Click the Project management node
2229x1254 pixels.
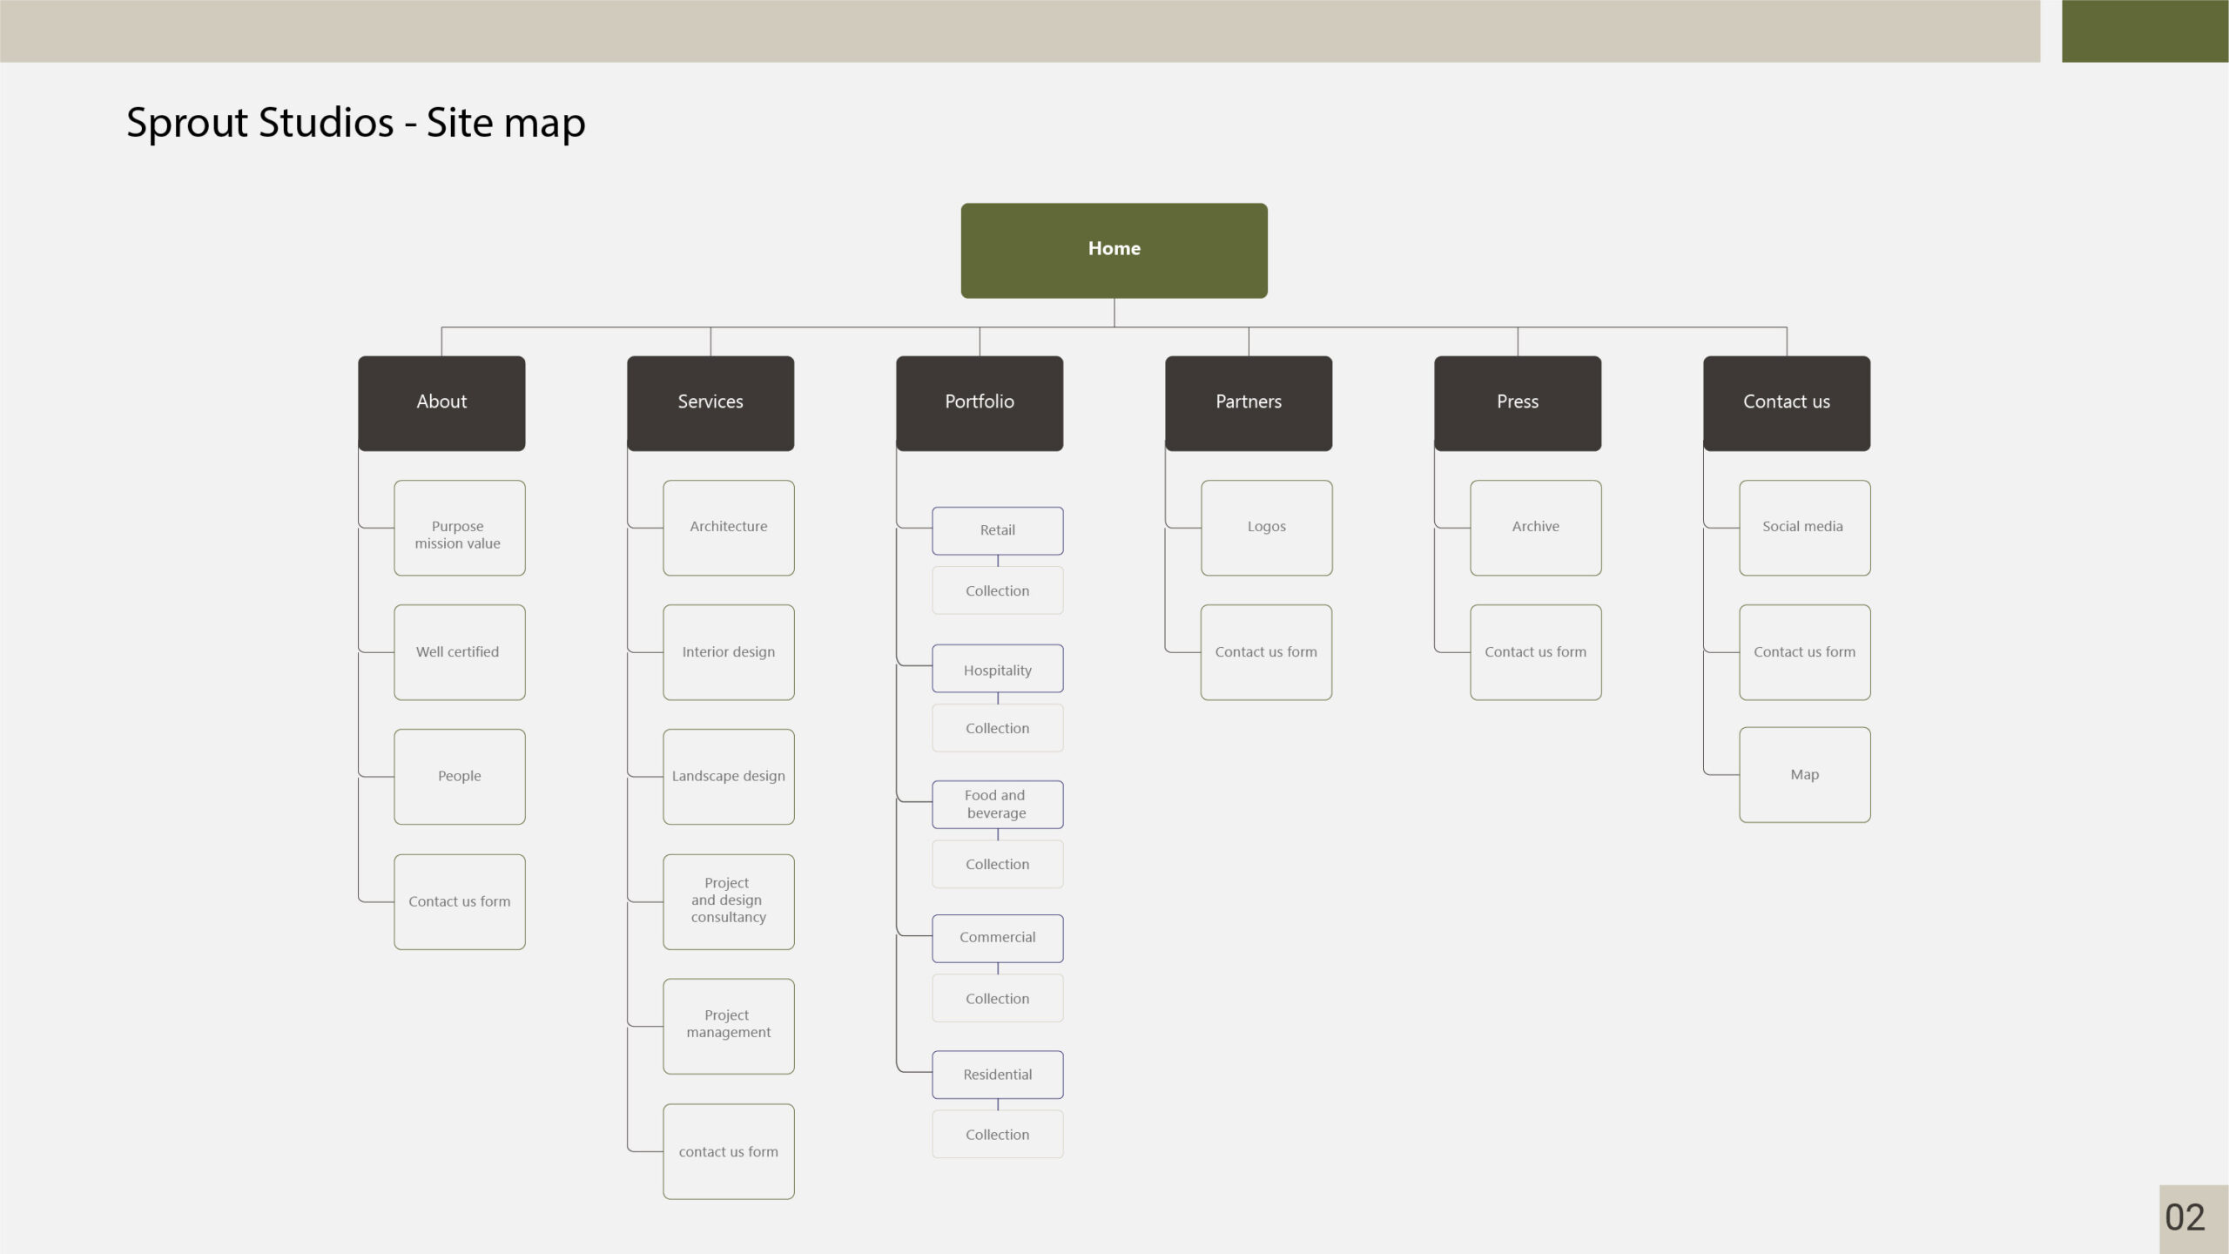click(728, 1026)
